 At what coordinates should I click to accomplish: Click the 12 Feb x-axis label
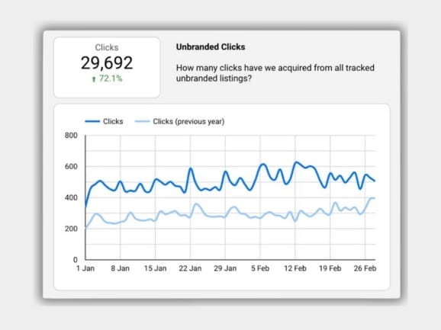[295, 268]
